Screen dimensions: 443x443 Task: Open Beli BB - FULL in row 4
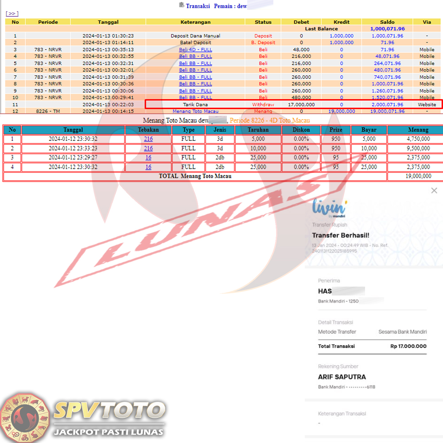click(x=195, y=56)
